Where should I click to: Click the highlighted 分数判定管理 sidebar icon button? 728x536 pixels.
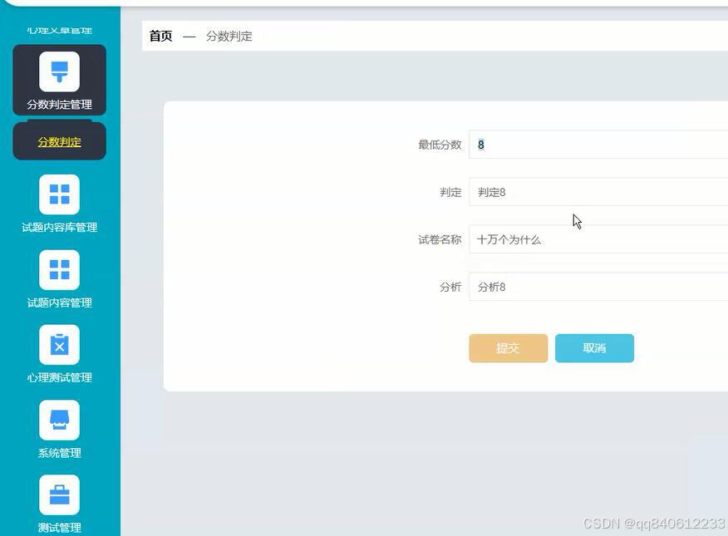pos(59,79)
